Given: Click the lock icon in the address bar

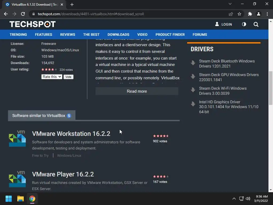Looking at the screenshot, I should [x=34, y=14].
